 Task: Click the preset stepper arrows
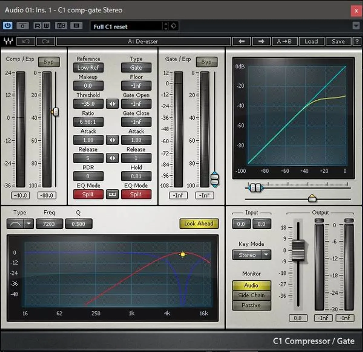[166, 27]
